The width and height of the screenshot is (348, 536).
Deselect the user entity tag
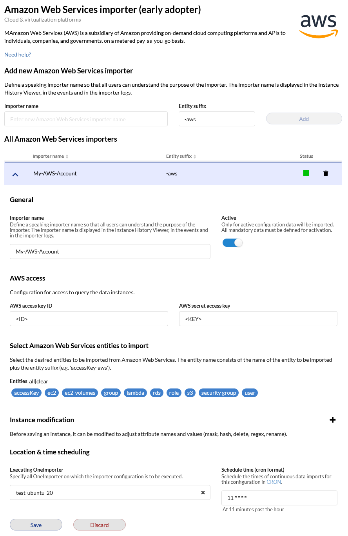click(x=250, y=393)
